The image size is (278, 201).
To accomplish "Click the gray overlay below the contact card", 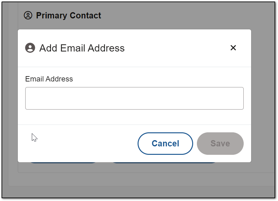I will coord(138,192).
